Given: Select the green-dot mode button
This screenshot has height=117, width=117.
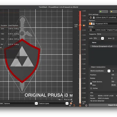Looking at the screenshot, I should pos(104,11).
